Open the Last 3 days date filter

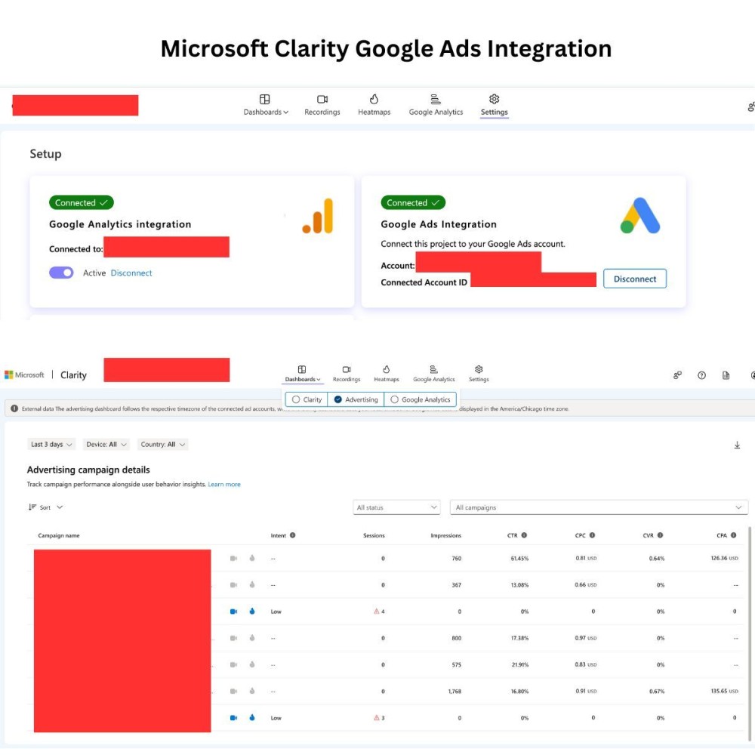[51, 444]
